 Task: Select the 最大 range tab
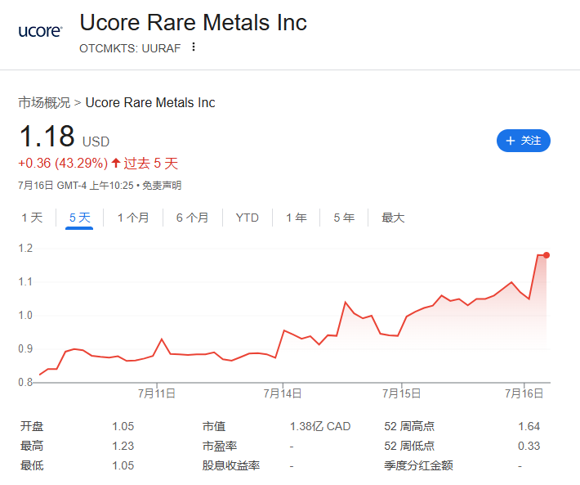(x=393, y=218)
